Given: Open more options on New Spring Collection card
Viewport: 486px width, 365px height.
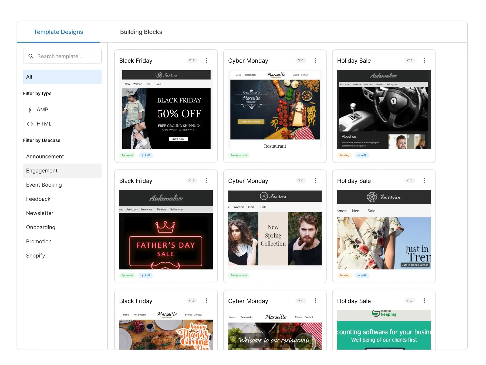Looking at the screenshot, I should pos(315,181).
